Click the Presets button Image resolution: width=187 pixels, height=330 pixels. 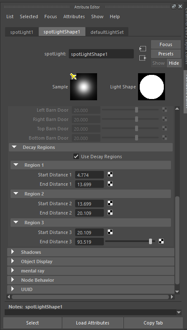(x=166, y=54)
